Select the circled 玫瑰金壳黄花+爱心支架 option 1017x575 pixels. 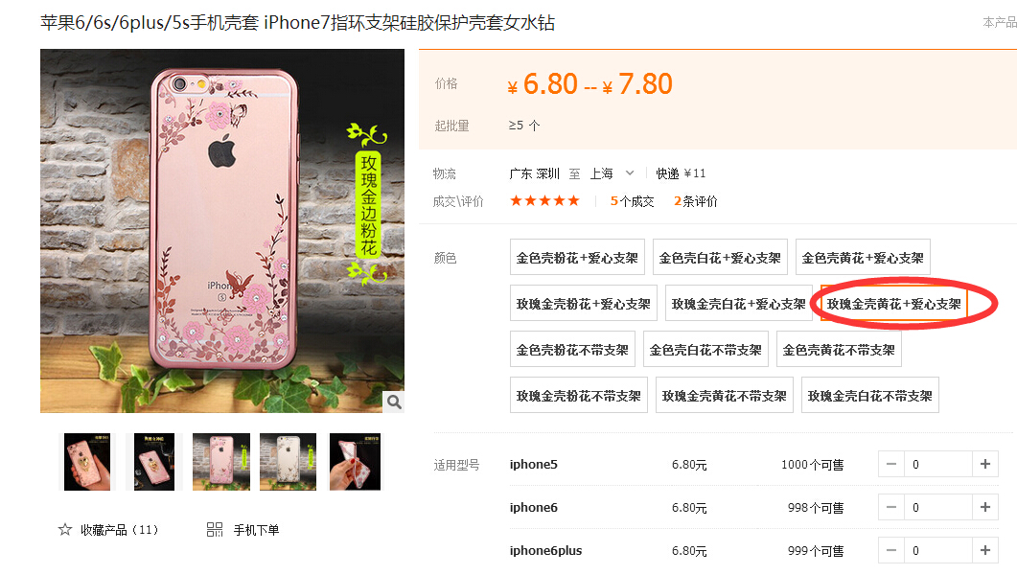tap(893, 304)
